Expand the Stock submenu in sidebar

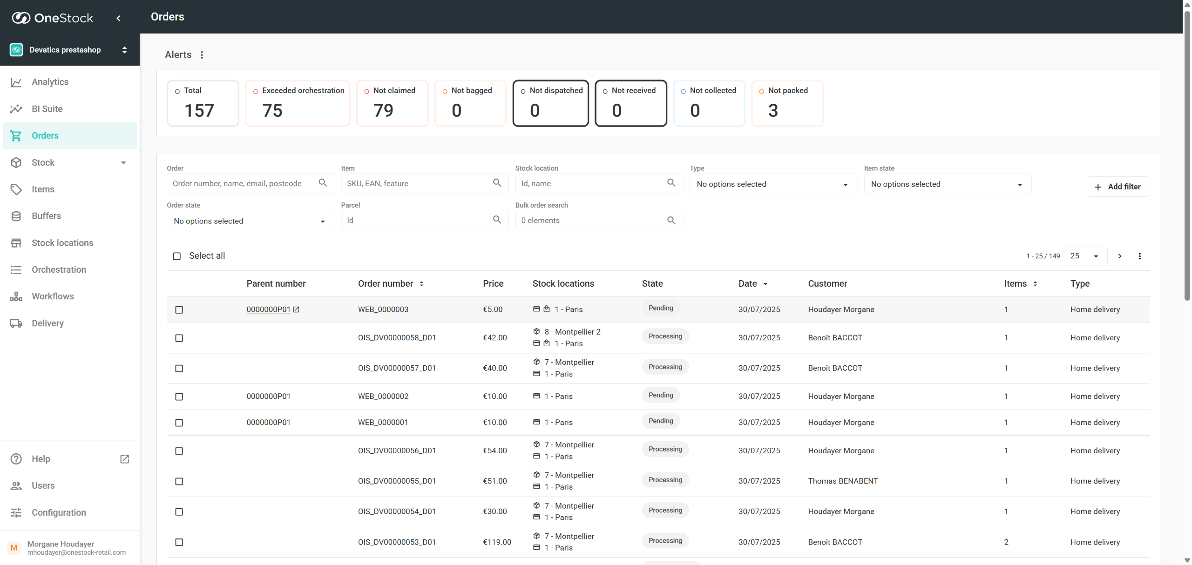pyautogui.click(x=123, y=162)
